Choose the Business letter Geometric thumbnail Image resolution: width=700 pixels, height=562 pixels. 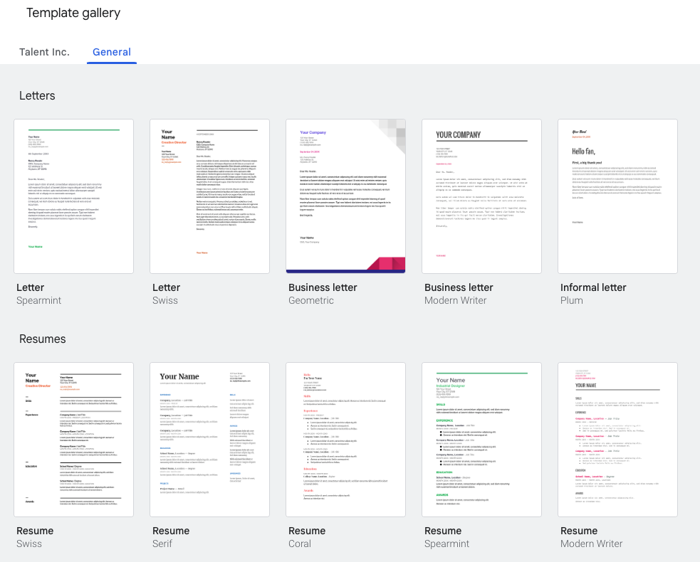click(345, 196)
